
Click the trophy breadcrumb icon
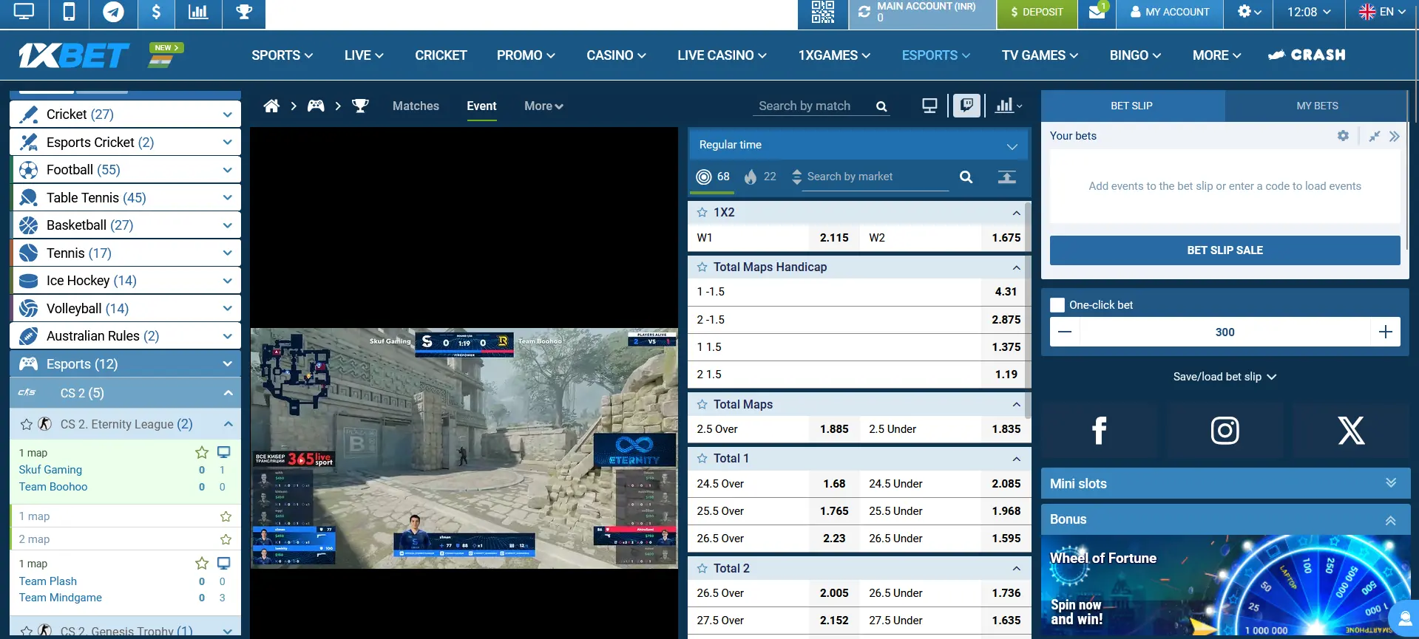[x=360, y=106]
